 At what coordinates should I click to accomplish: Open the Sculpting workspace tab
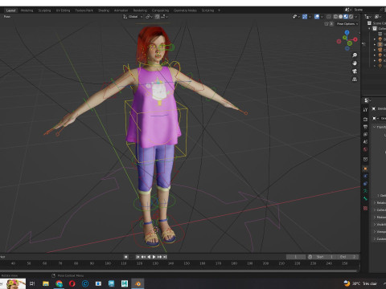pyautogui.click(x=44, y=10)
